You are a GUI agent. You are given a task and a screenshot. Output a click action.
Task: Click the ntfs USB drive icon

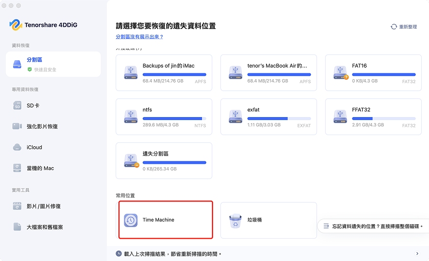tap(131, 117)
